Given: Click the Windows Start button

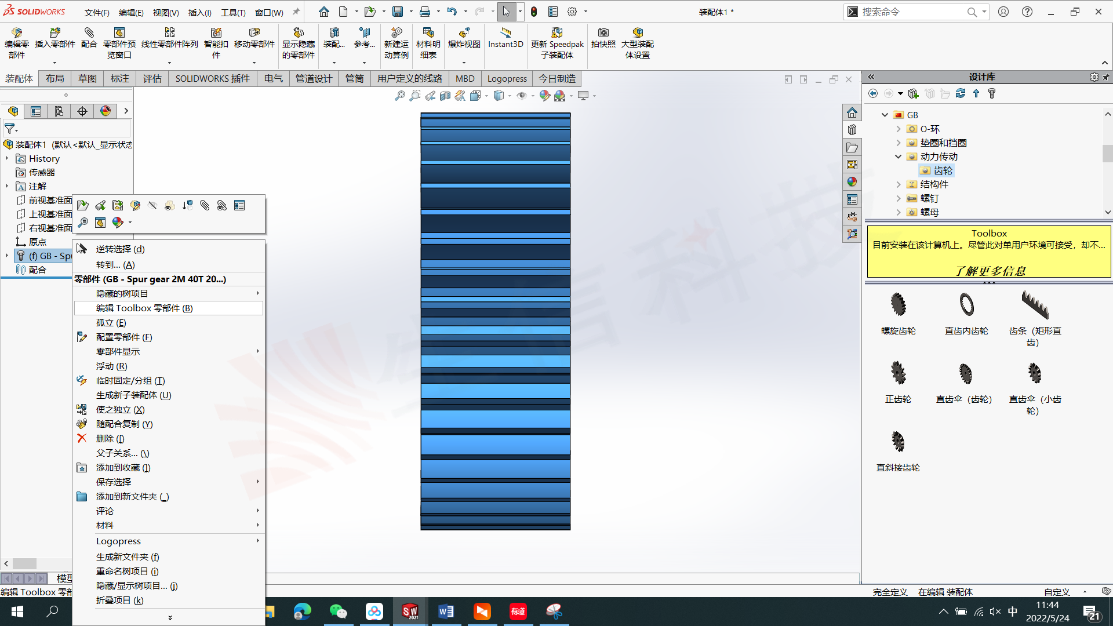Looking at the screenshot, I should point(17,612).
